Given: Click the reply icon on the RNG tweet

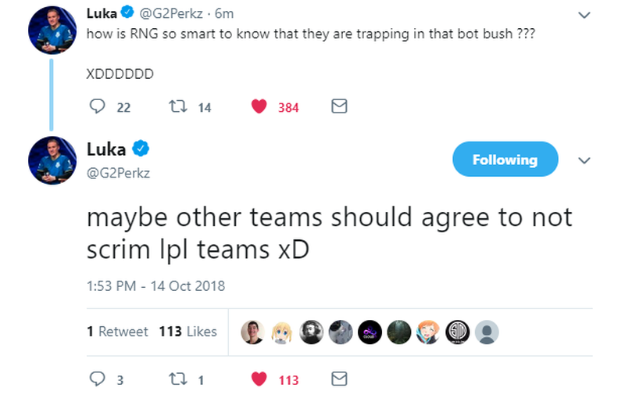Looking at the screenshot, I should 97,106.
